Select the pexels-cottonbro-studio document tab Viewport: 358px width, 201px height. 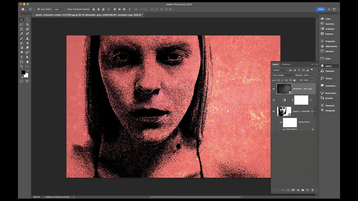coord(89,15)
